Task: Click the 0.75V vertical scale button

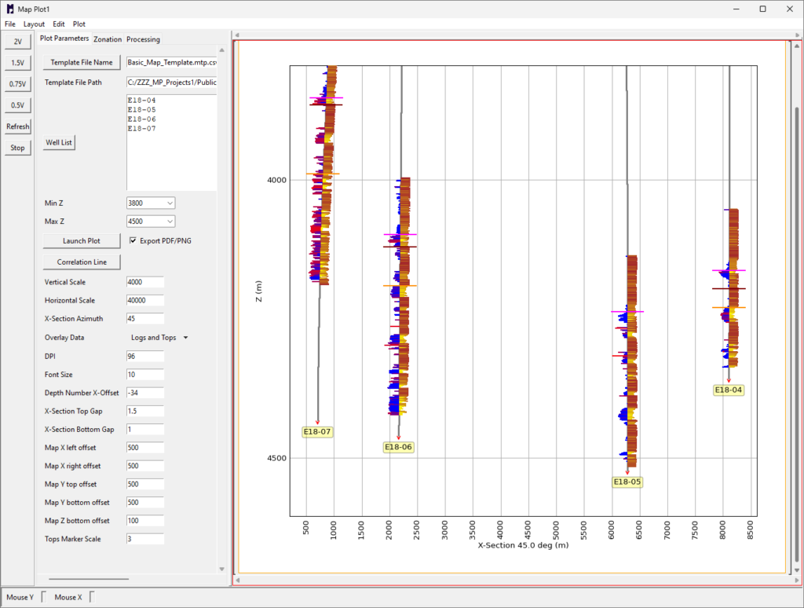Action: (x=18, y=83)
